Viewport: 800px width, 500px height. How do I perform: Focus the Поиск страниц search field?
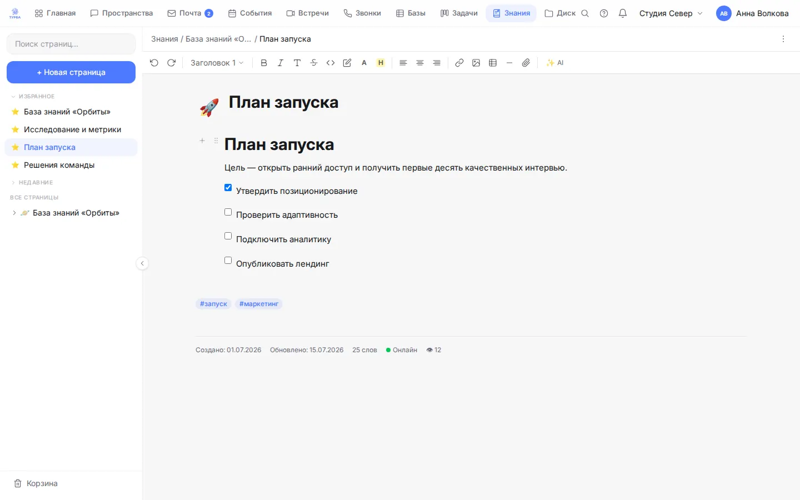pos(71,44)
